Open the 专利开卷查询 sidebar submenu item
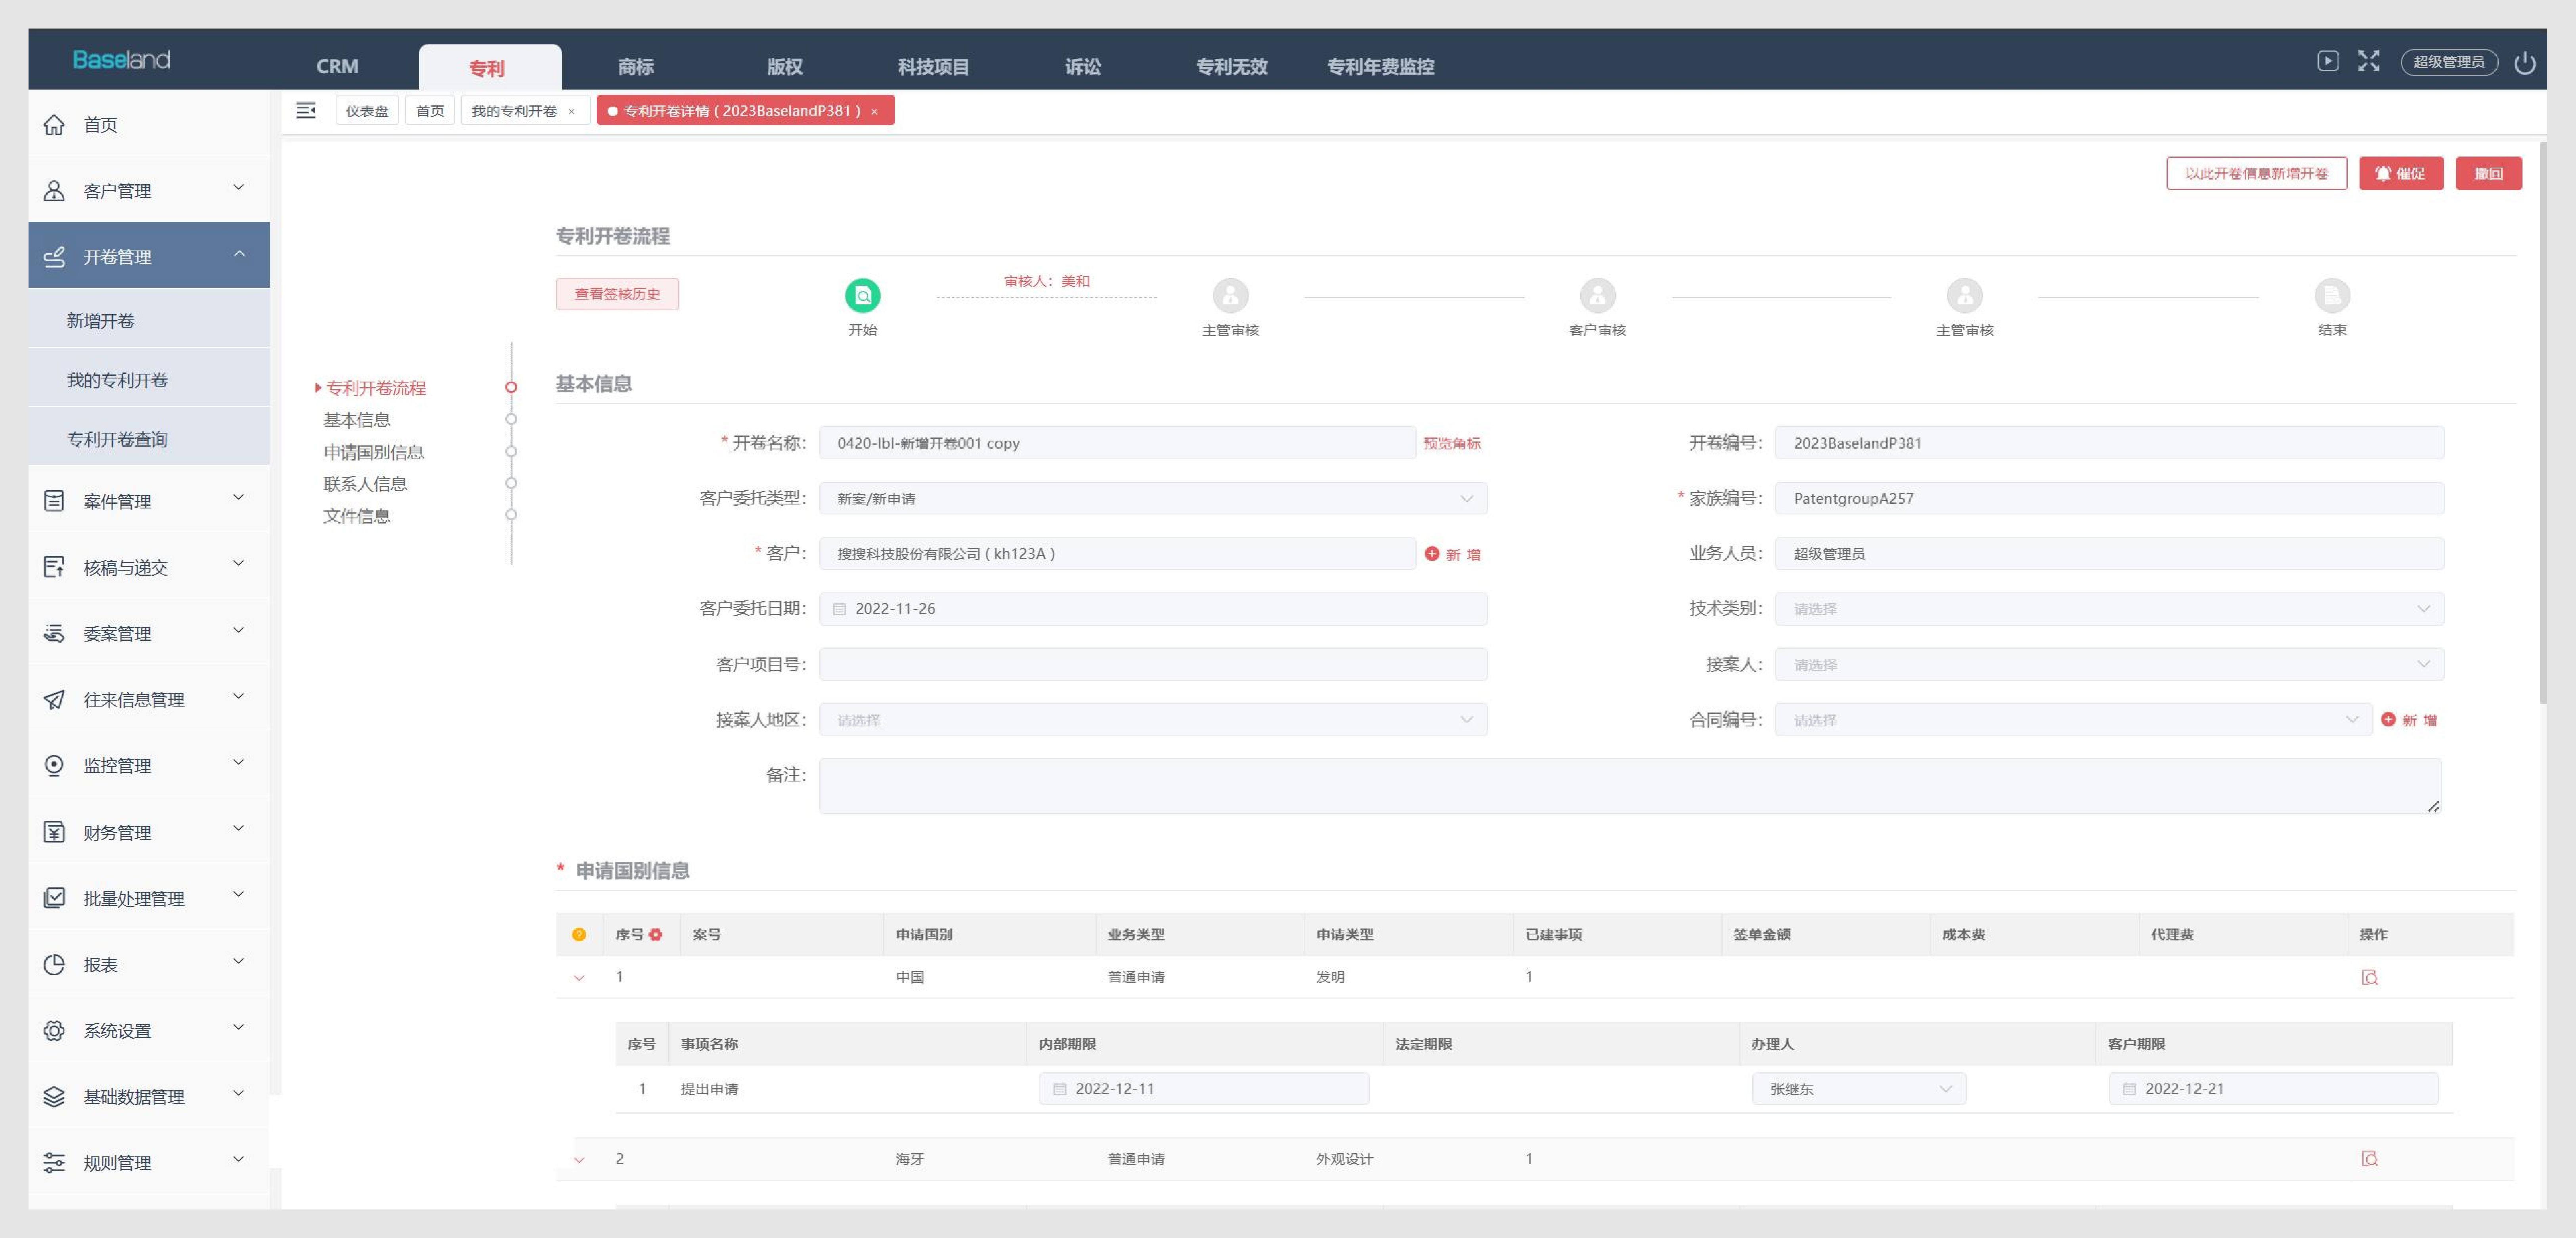 click(149, 439)
